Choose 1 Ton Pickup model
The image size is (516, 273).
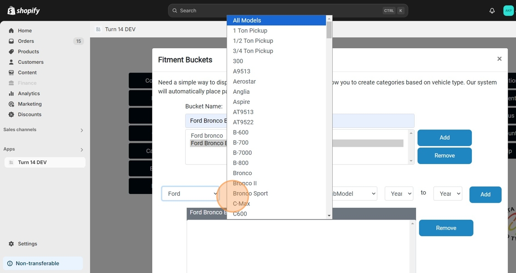[x=276, y=30]
